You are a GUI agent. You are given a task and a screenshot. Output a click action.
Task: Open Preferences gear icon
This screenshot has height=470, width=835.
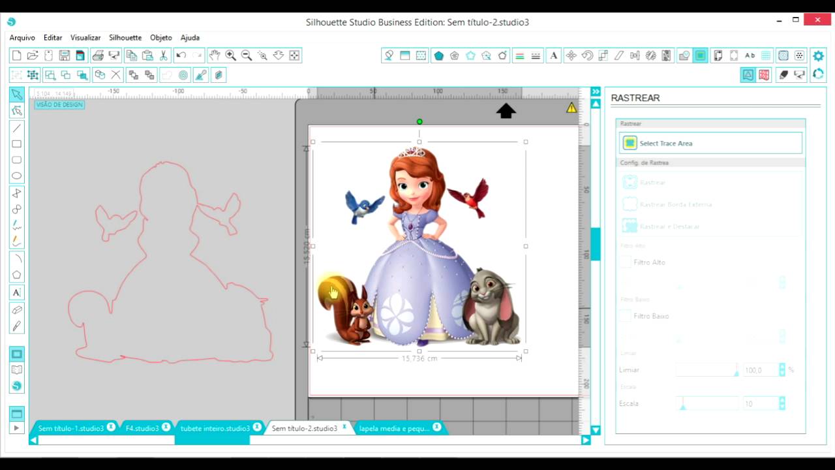pos(818,55)
